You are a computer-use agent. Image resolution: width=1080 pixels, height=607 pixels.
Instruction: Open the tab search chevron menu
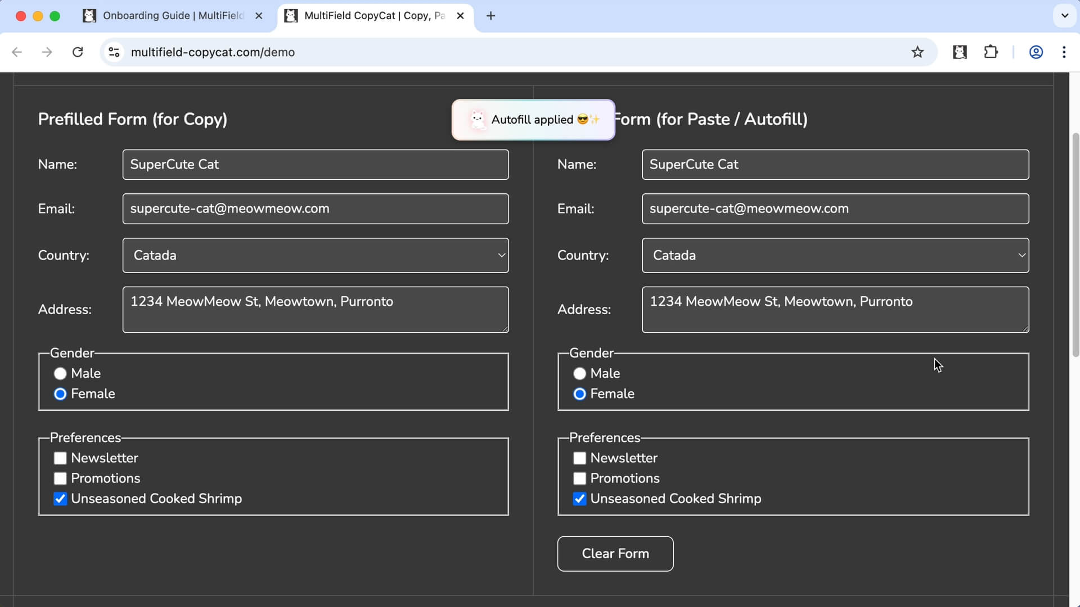1064,16
